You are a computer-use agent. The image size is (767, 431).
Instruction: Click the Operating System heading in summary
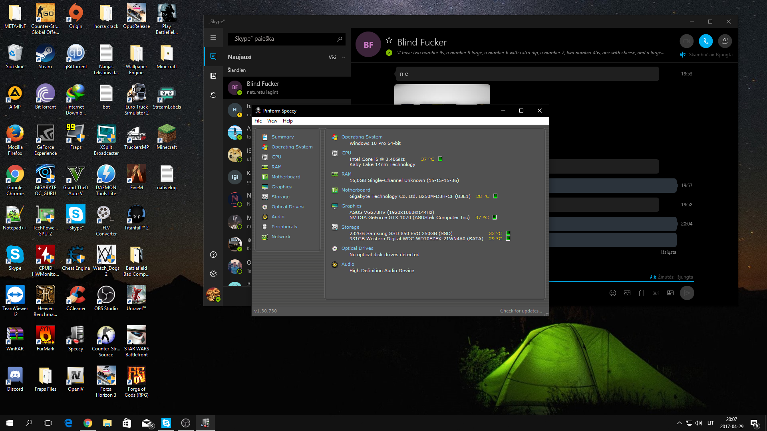click(362, 137)
